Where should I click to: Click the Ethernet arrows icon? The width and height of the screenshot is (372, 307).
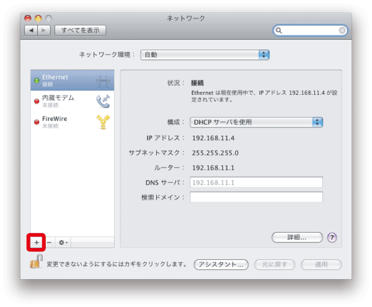coord(103,81)
